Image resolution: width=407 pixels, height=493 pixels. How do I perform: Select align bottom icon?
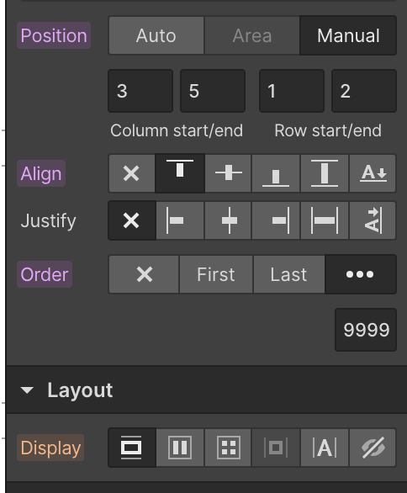point(276,173)
